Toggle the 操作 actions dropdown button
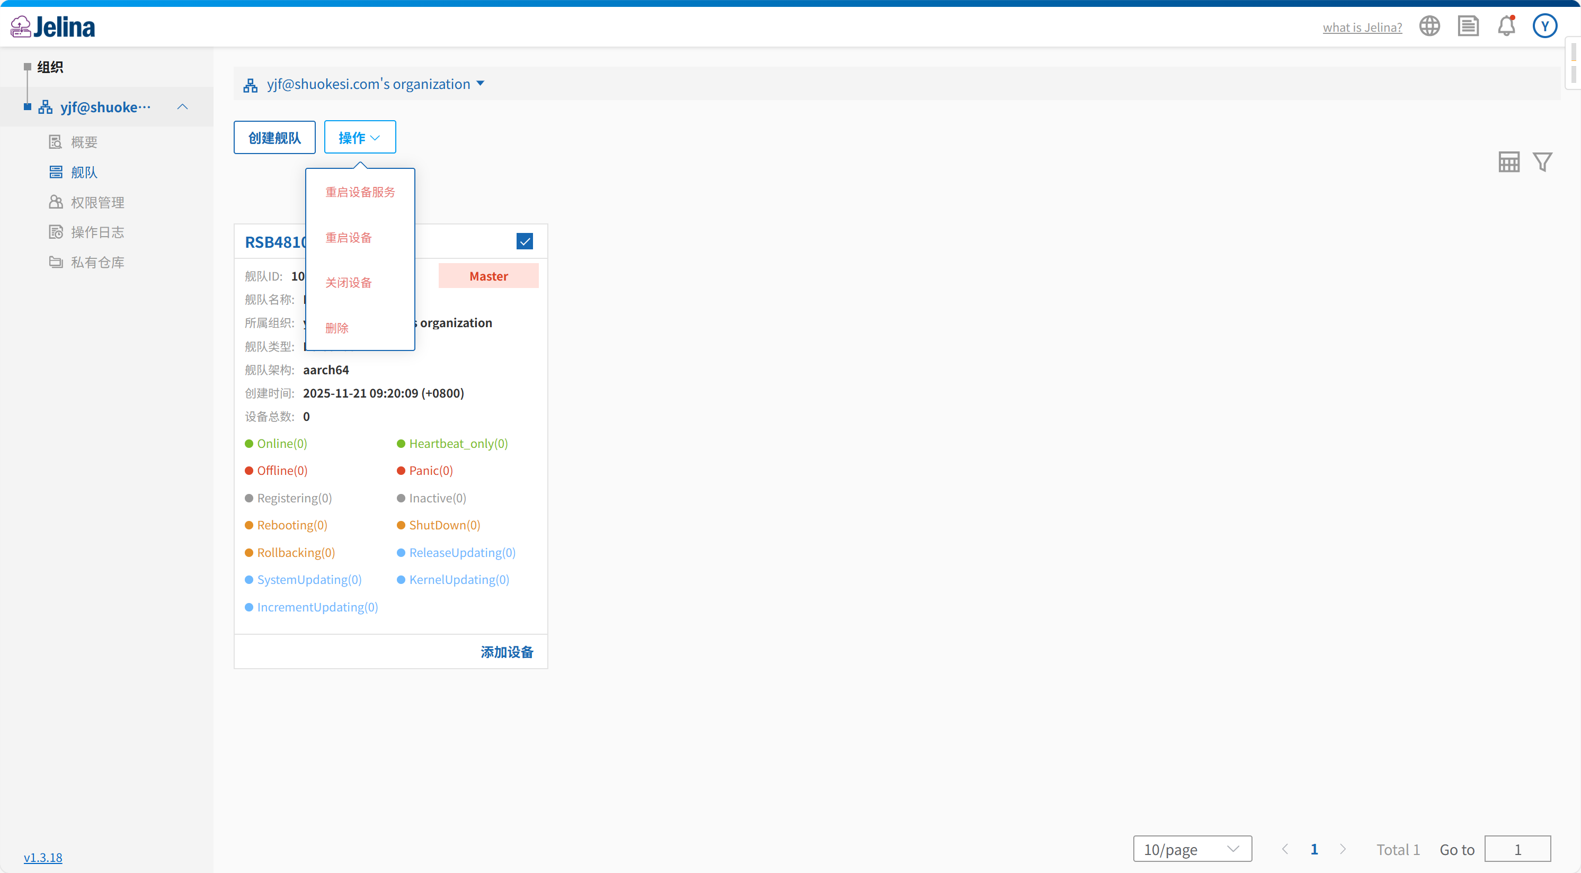The width and height of the screenshot is (1581, 873). pyautogui.click(x=360, y=137)
